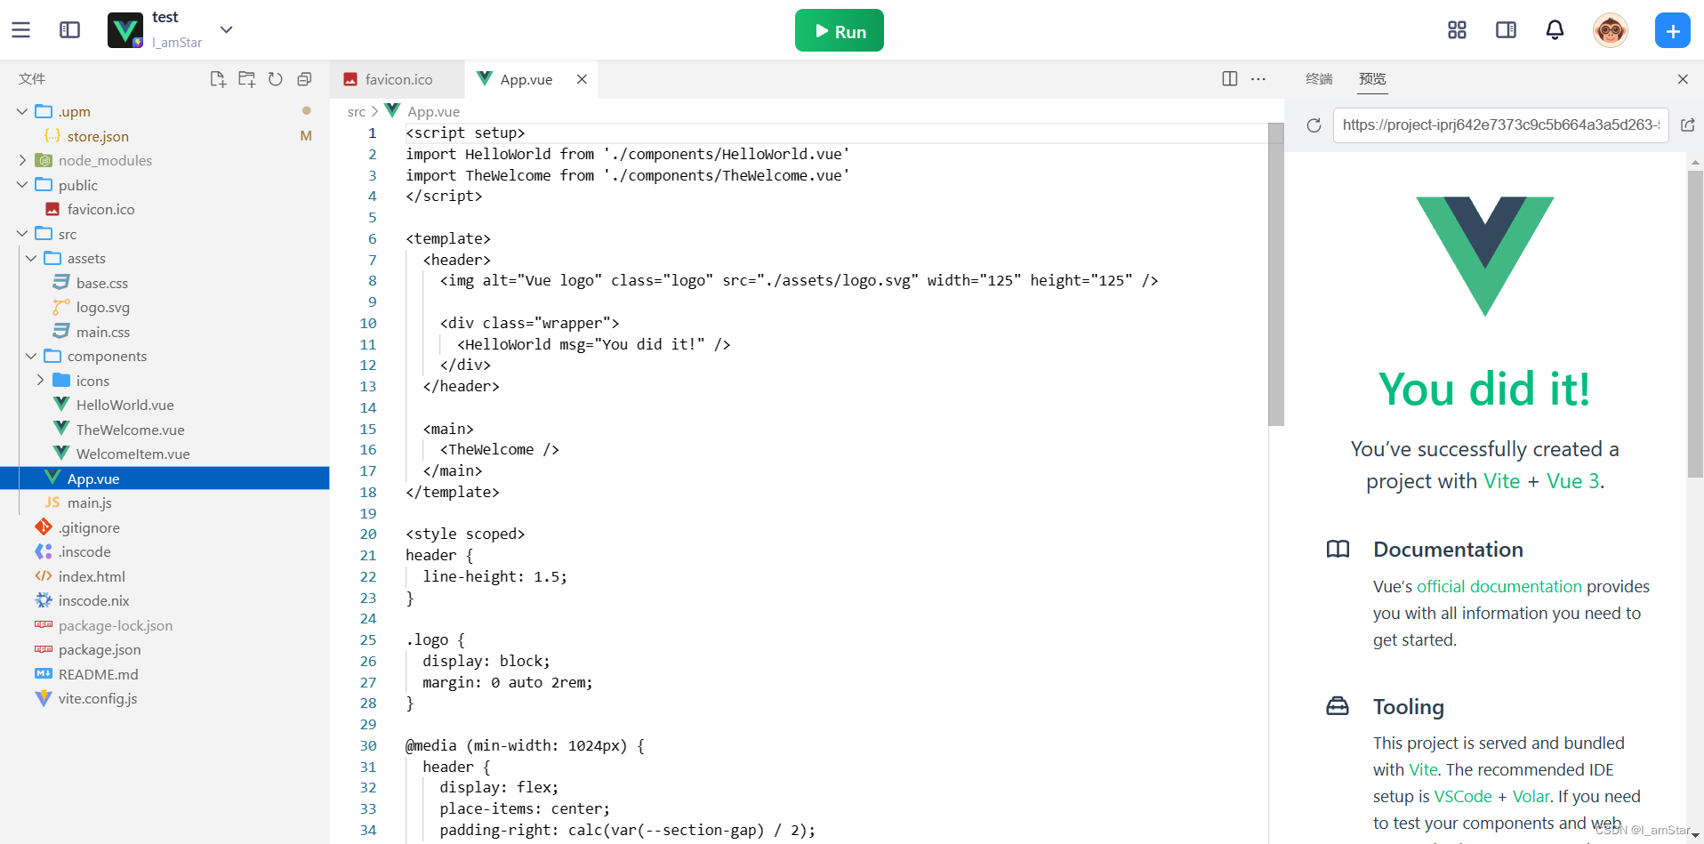Follow the Vue 3 link in preview
Viewport: 1704px width, 844px height.
point(1573,481)
